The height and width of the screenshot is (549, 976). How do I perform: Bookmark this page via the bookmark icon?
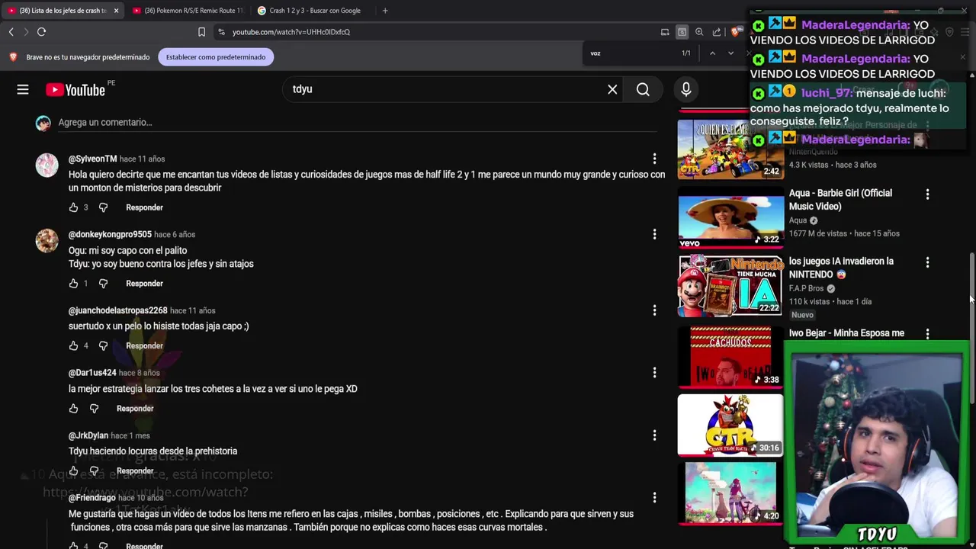(201, 32)
